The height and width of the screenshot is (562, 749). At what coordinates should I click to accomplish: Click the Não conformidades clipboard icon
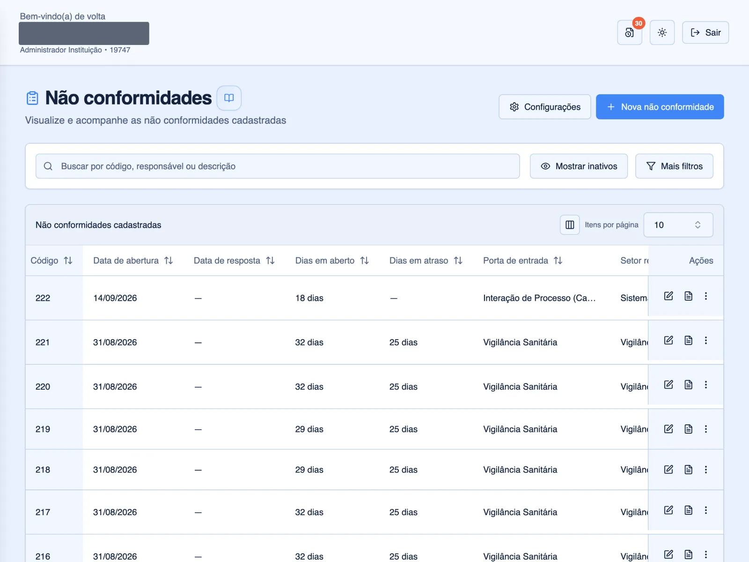click(x=32, y=98)
